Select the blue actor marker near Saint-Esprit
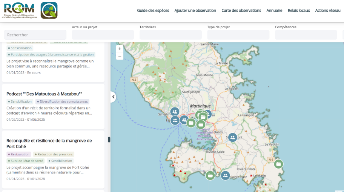 (232, 138)
